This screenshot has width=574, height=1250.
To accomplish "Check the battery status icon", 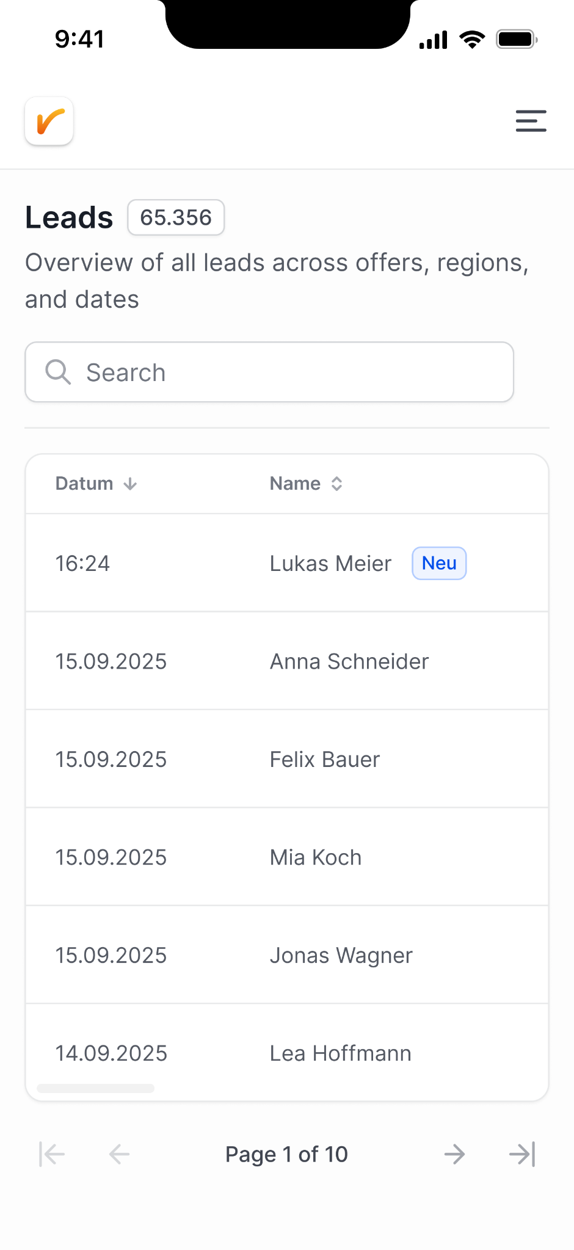I will (x=517, y=40).
